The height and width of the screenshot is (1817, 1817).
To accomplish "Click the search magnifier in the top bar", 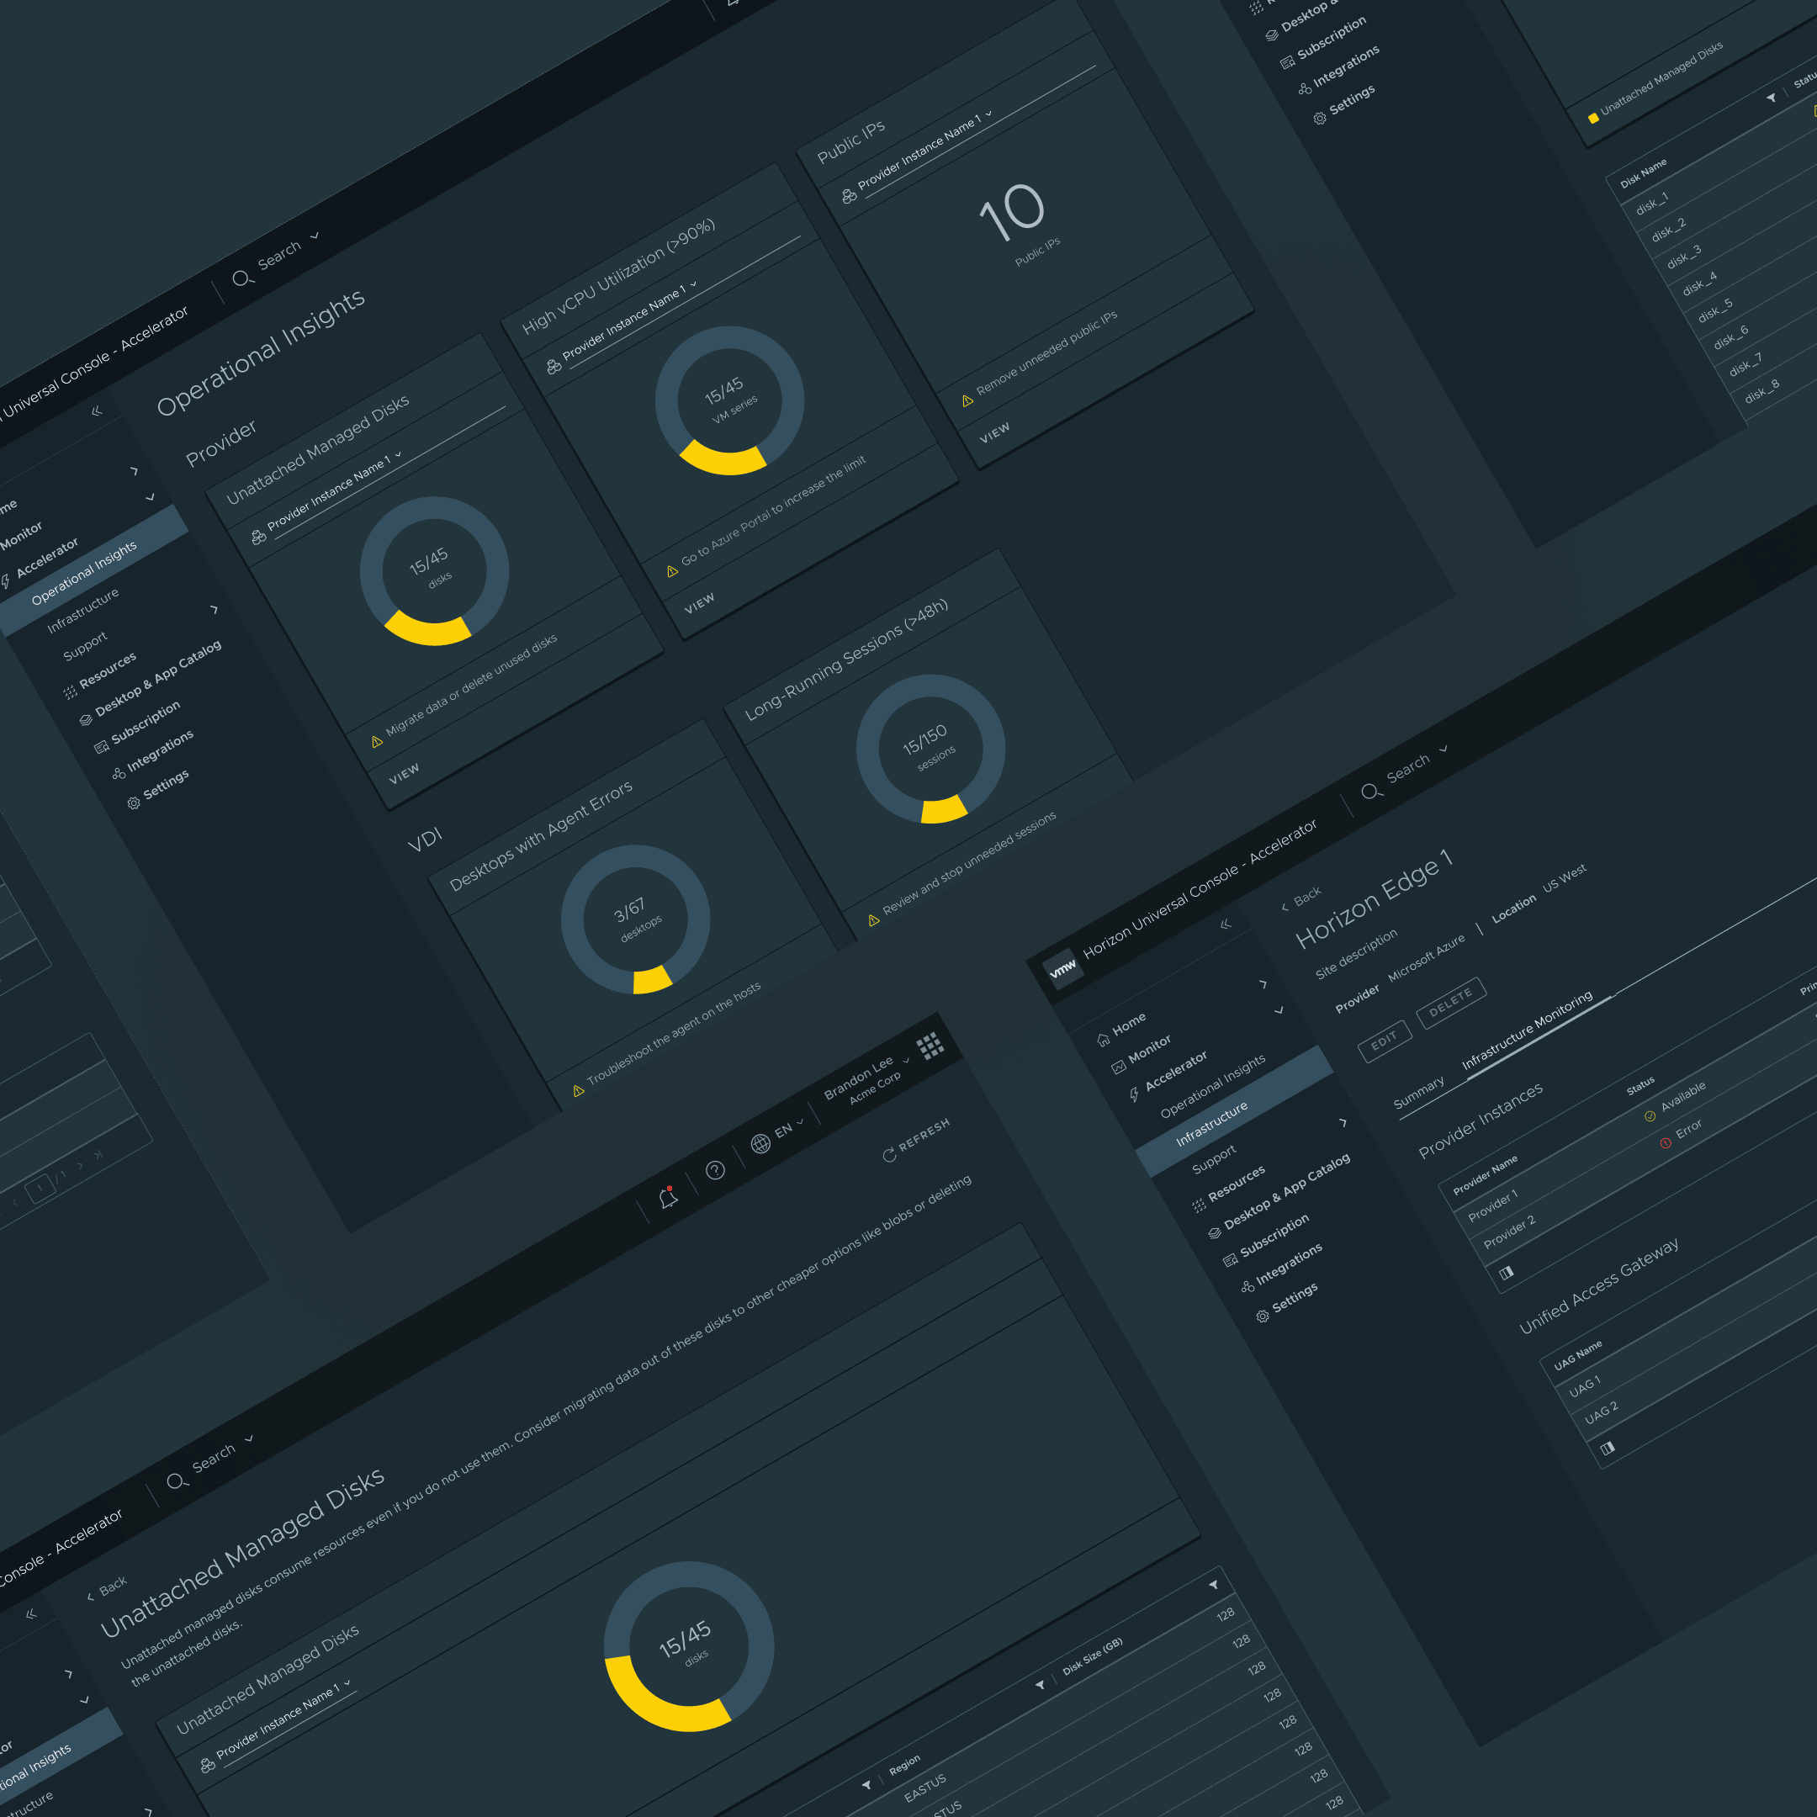I will click(242, 279).
